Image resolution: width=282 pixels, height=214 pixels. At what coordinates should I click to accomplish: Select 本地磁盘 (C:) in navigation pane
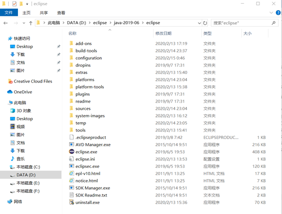click(x=28, y=167)
